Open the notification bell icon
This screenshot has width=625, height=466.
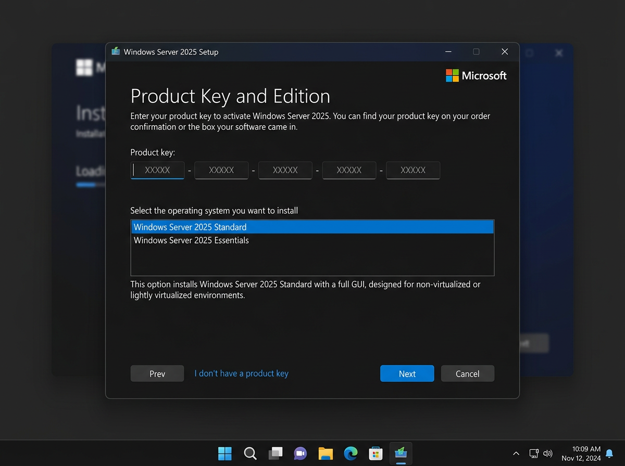point(609,454)
